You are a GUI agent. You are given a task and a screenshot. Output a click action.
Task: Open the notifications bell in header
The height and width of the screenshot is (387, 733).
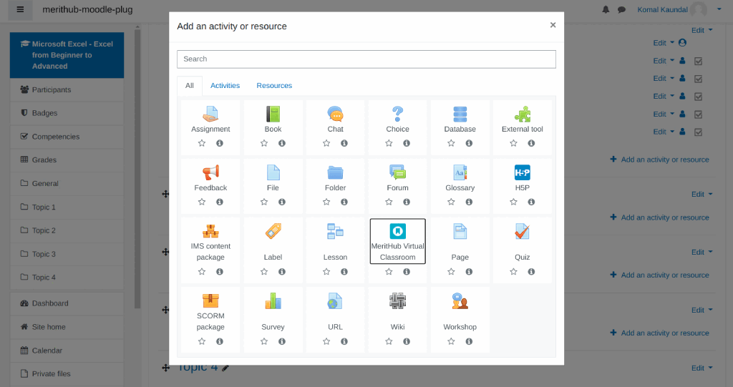coord(606,10)
